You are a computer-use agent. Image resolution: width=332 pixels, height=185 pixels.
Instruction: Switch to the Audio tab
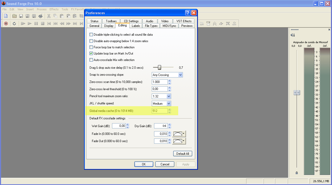149,21
